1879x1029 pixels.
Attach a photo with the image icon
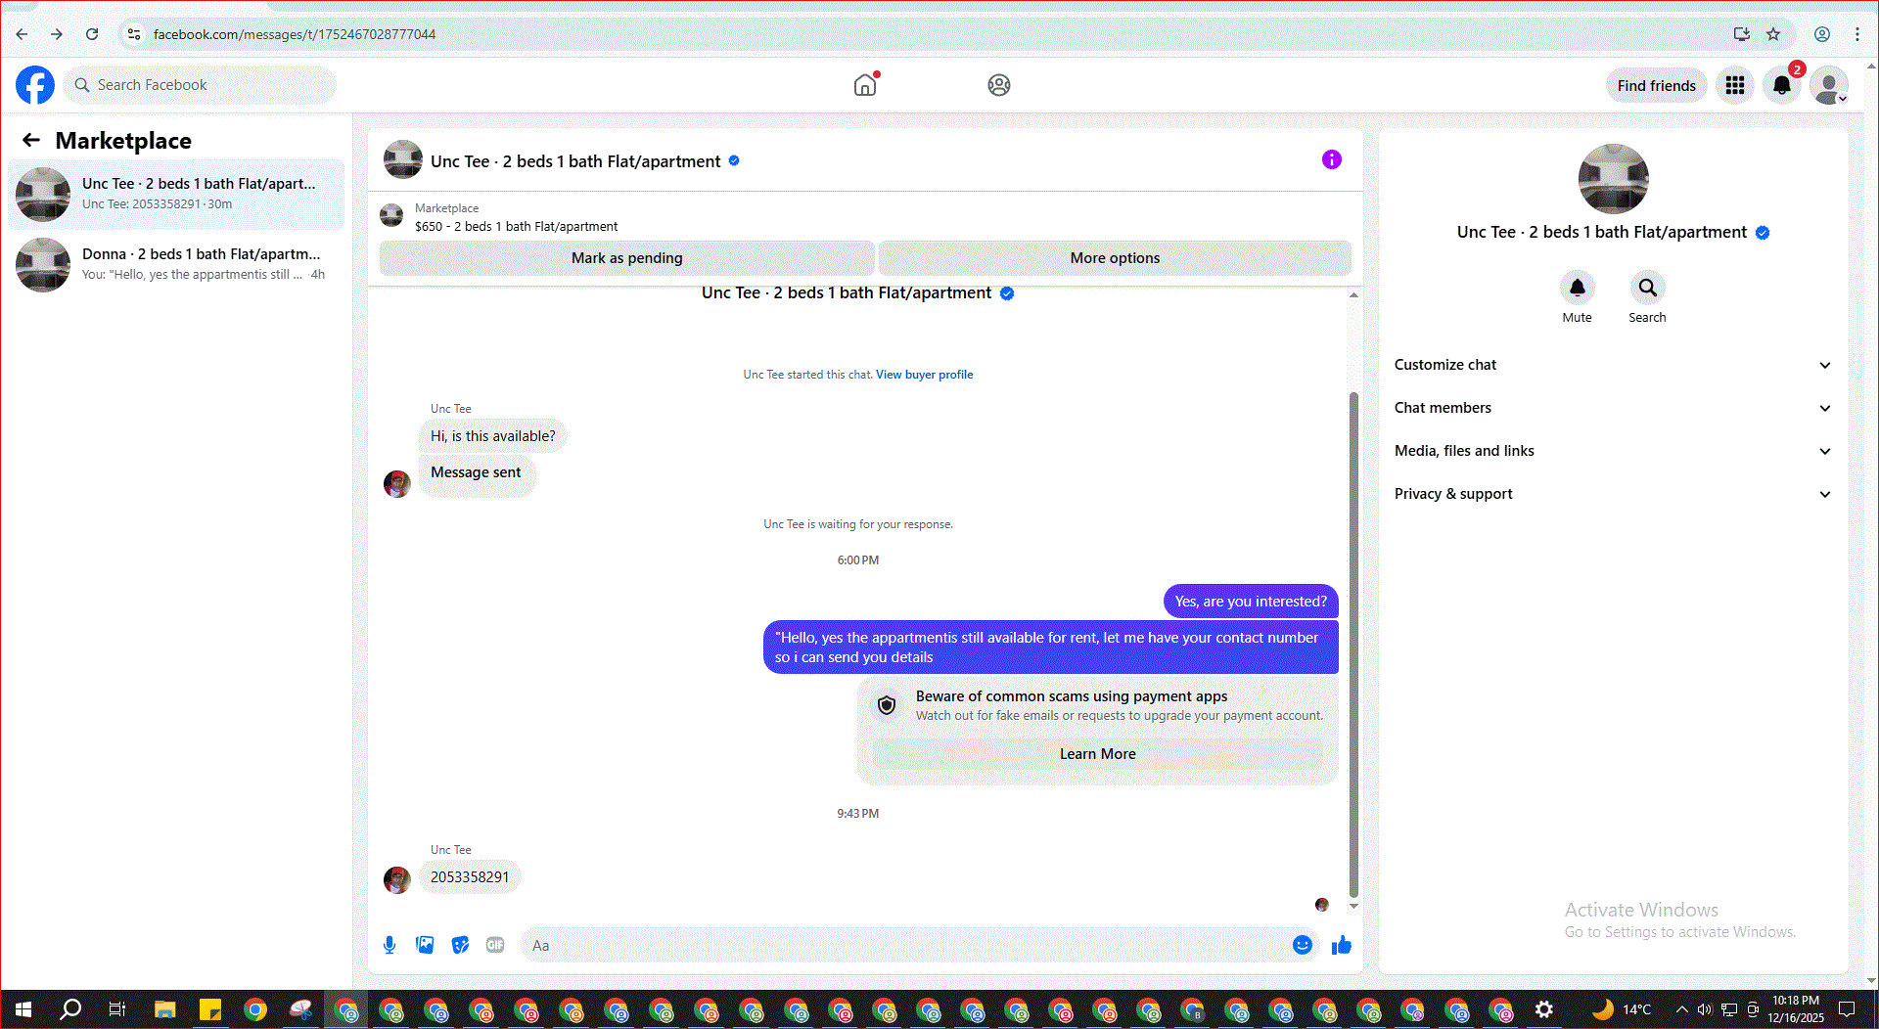pyautogui.click(x=425, y=945)
